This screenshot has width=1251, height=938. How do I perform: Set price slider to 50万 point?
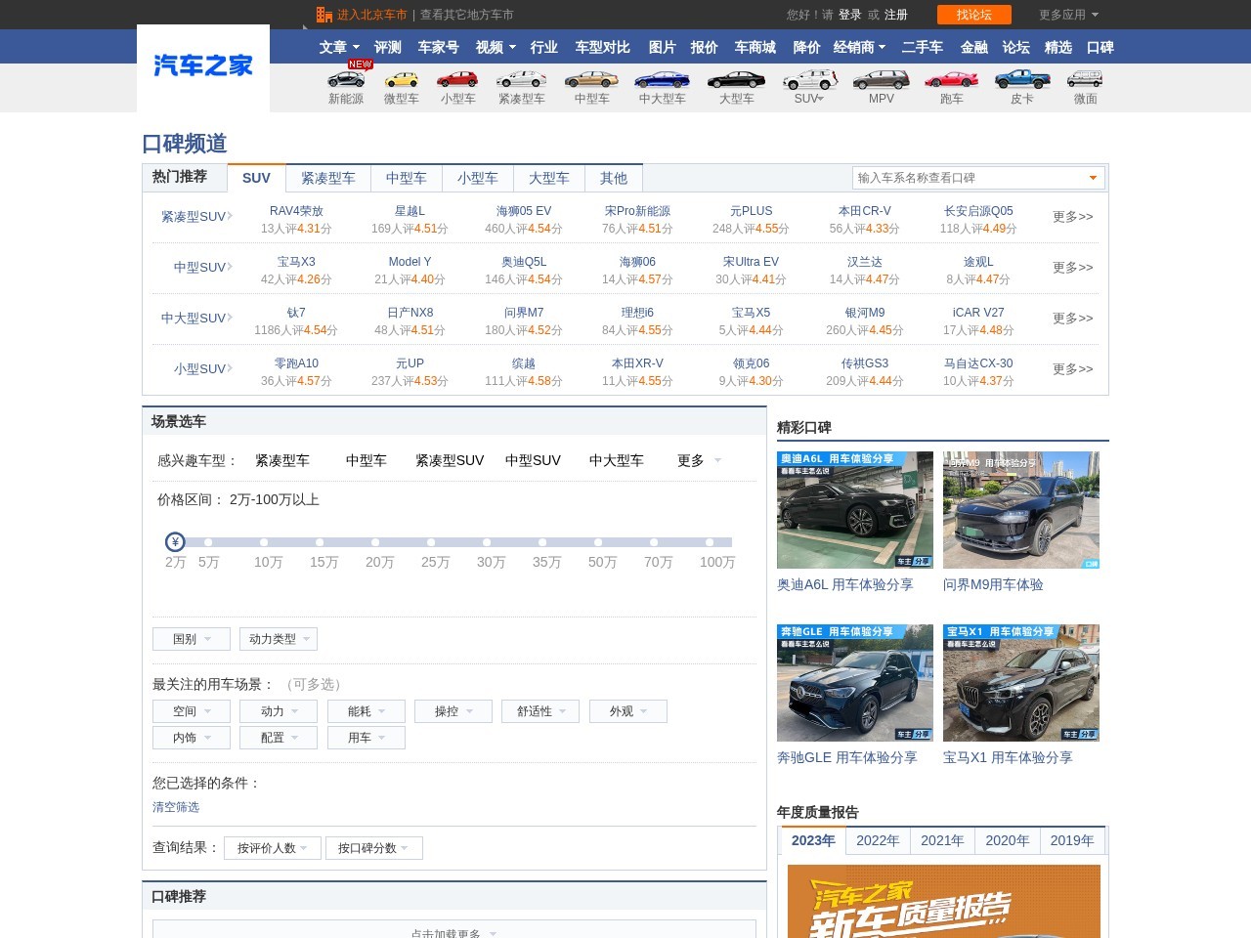(x=598, y=542)
